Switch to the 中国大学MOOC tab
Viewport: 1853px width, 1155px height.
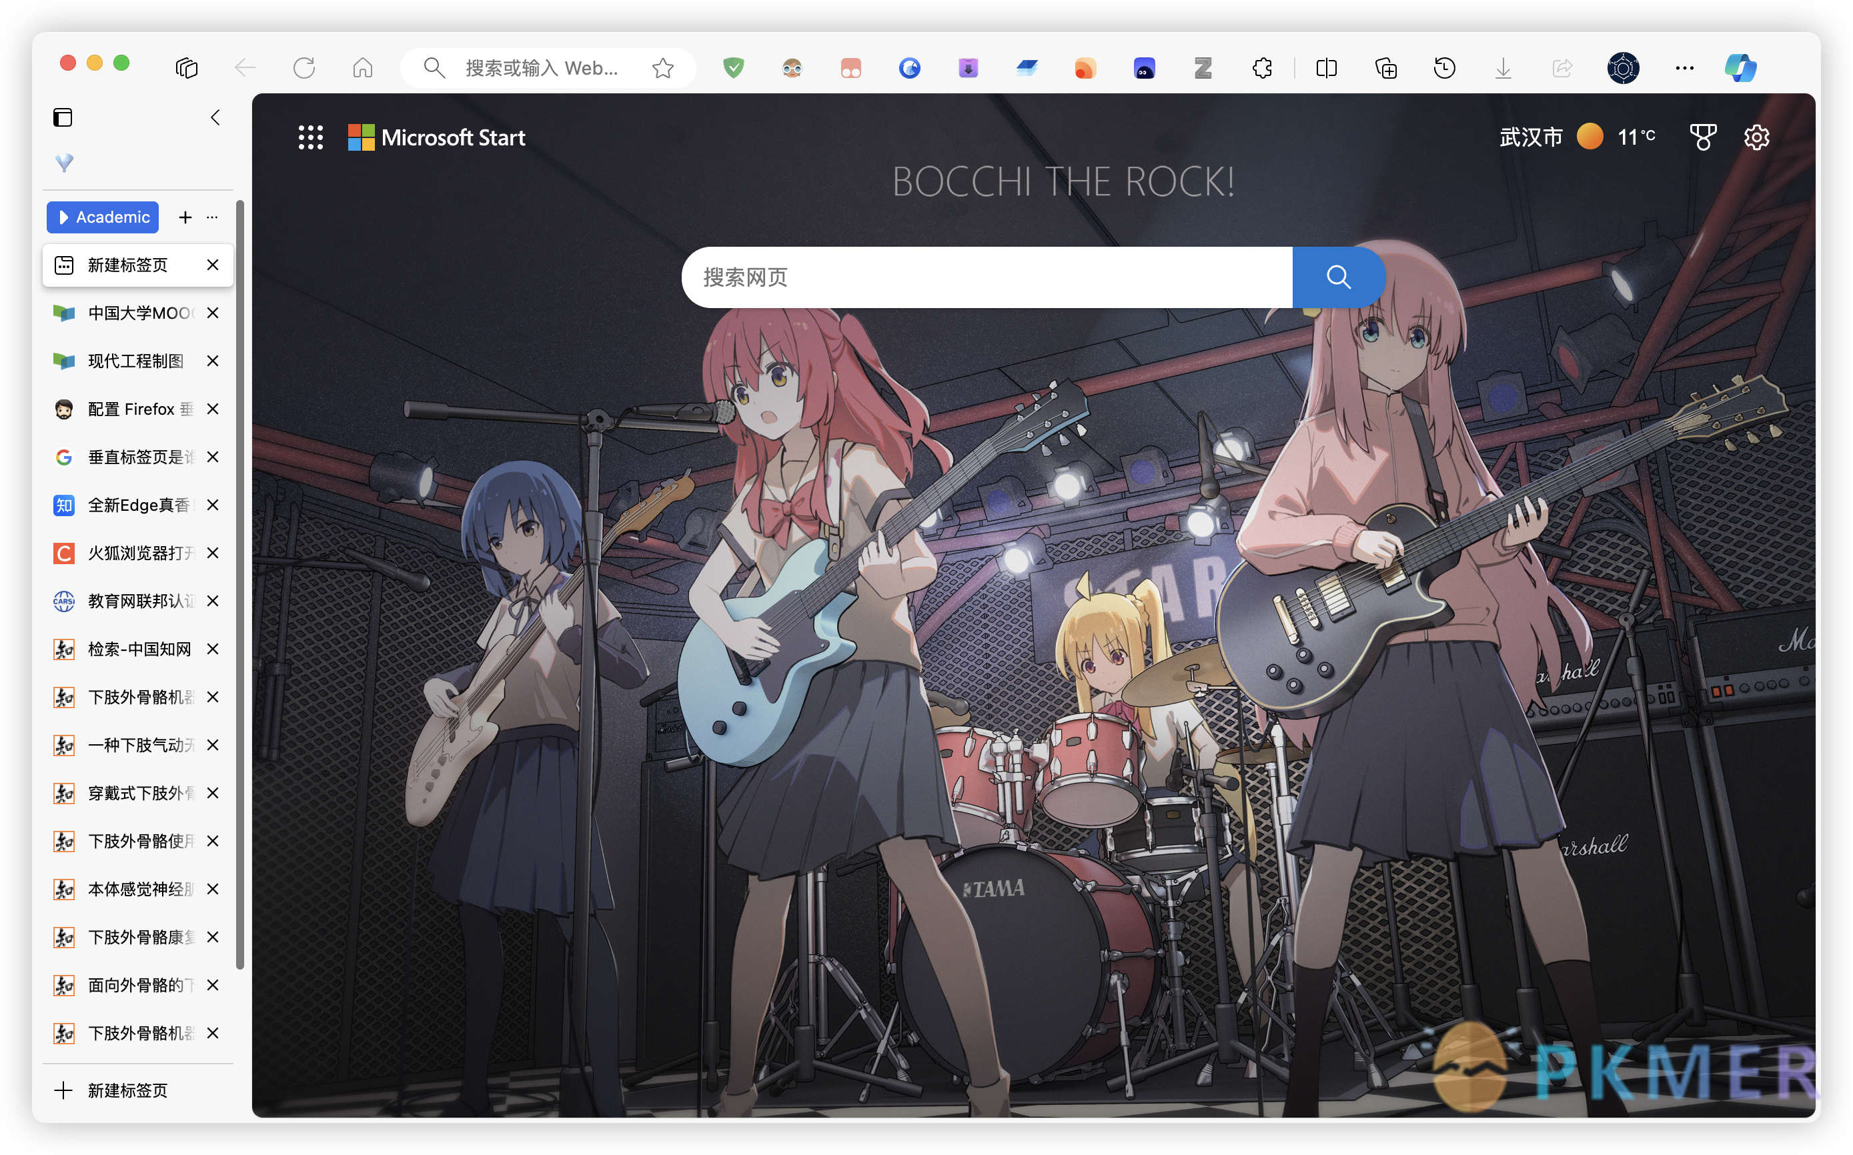pyautogui.click(x=137, y=313)
